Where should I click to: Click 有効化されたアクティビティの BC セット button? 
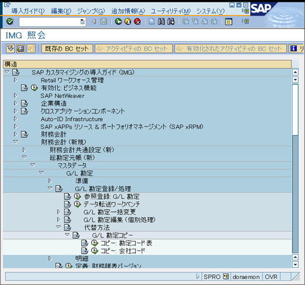[x=231, y=49]
